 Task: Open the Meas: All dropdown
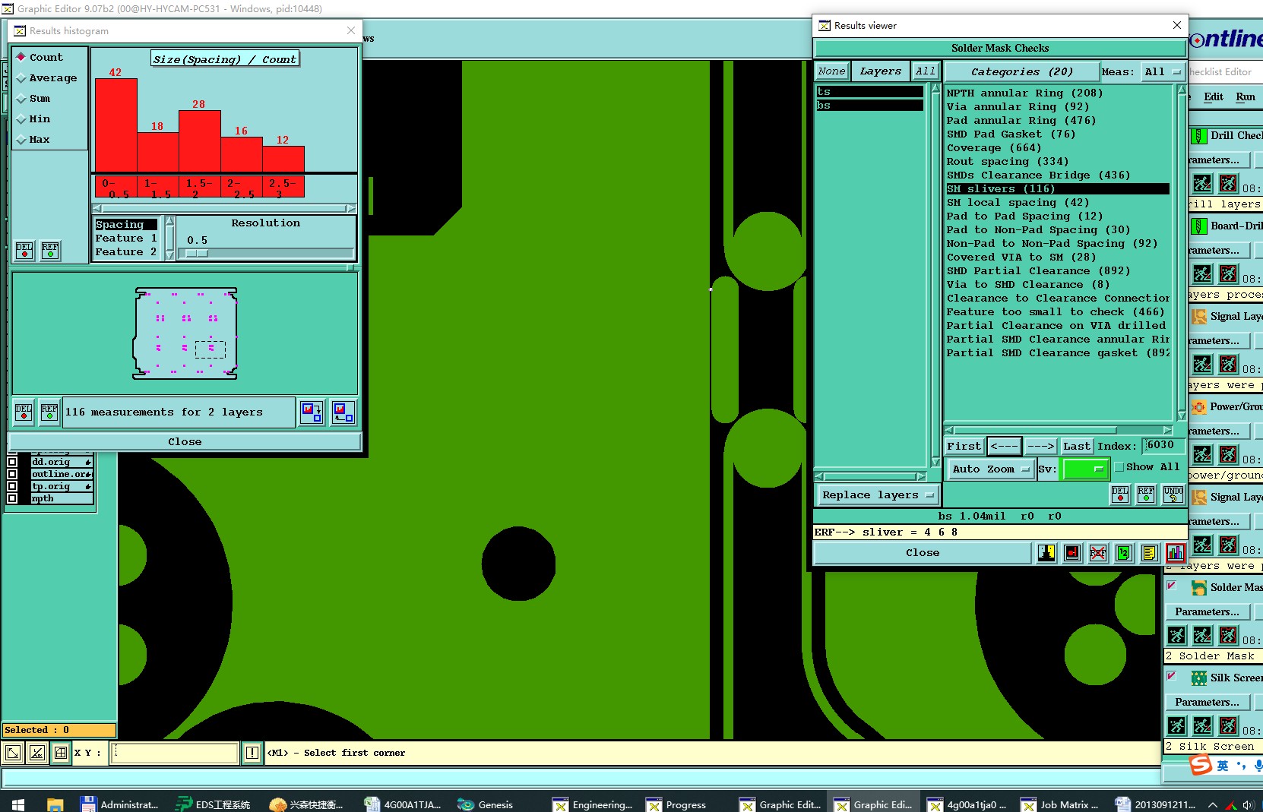point(1163,71)
